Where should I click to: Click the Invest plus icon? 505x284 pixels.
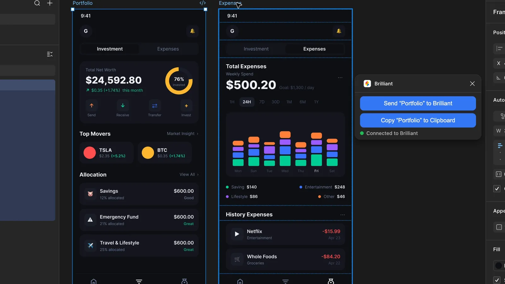point(186,106)
